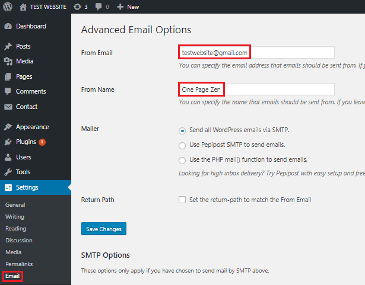Select Send all WordPress emails via SMTP

click(x=182, y=131)
